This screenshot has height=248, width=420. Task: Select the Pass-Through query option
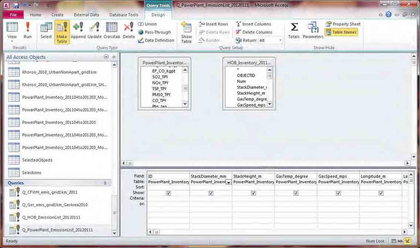click(155, 32)
